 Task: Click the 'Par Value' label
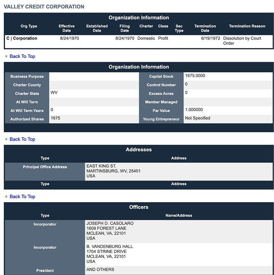pos(161,111)
